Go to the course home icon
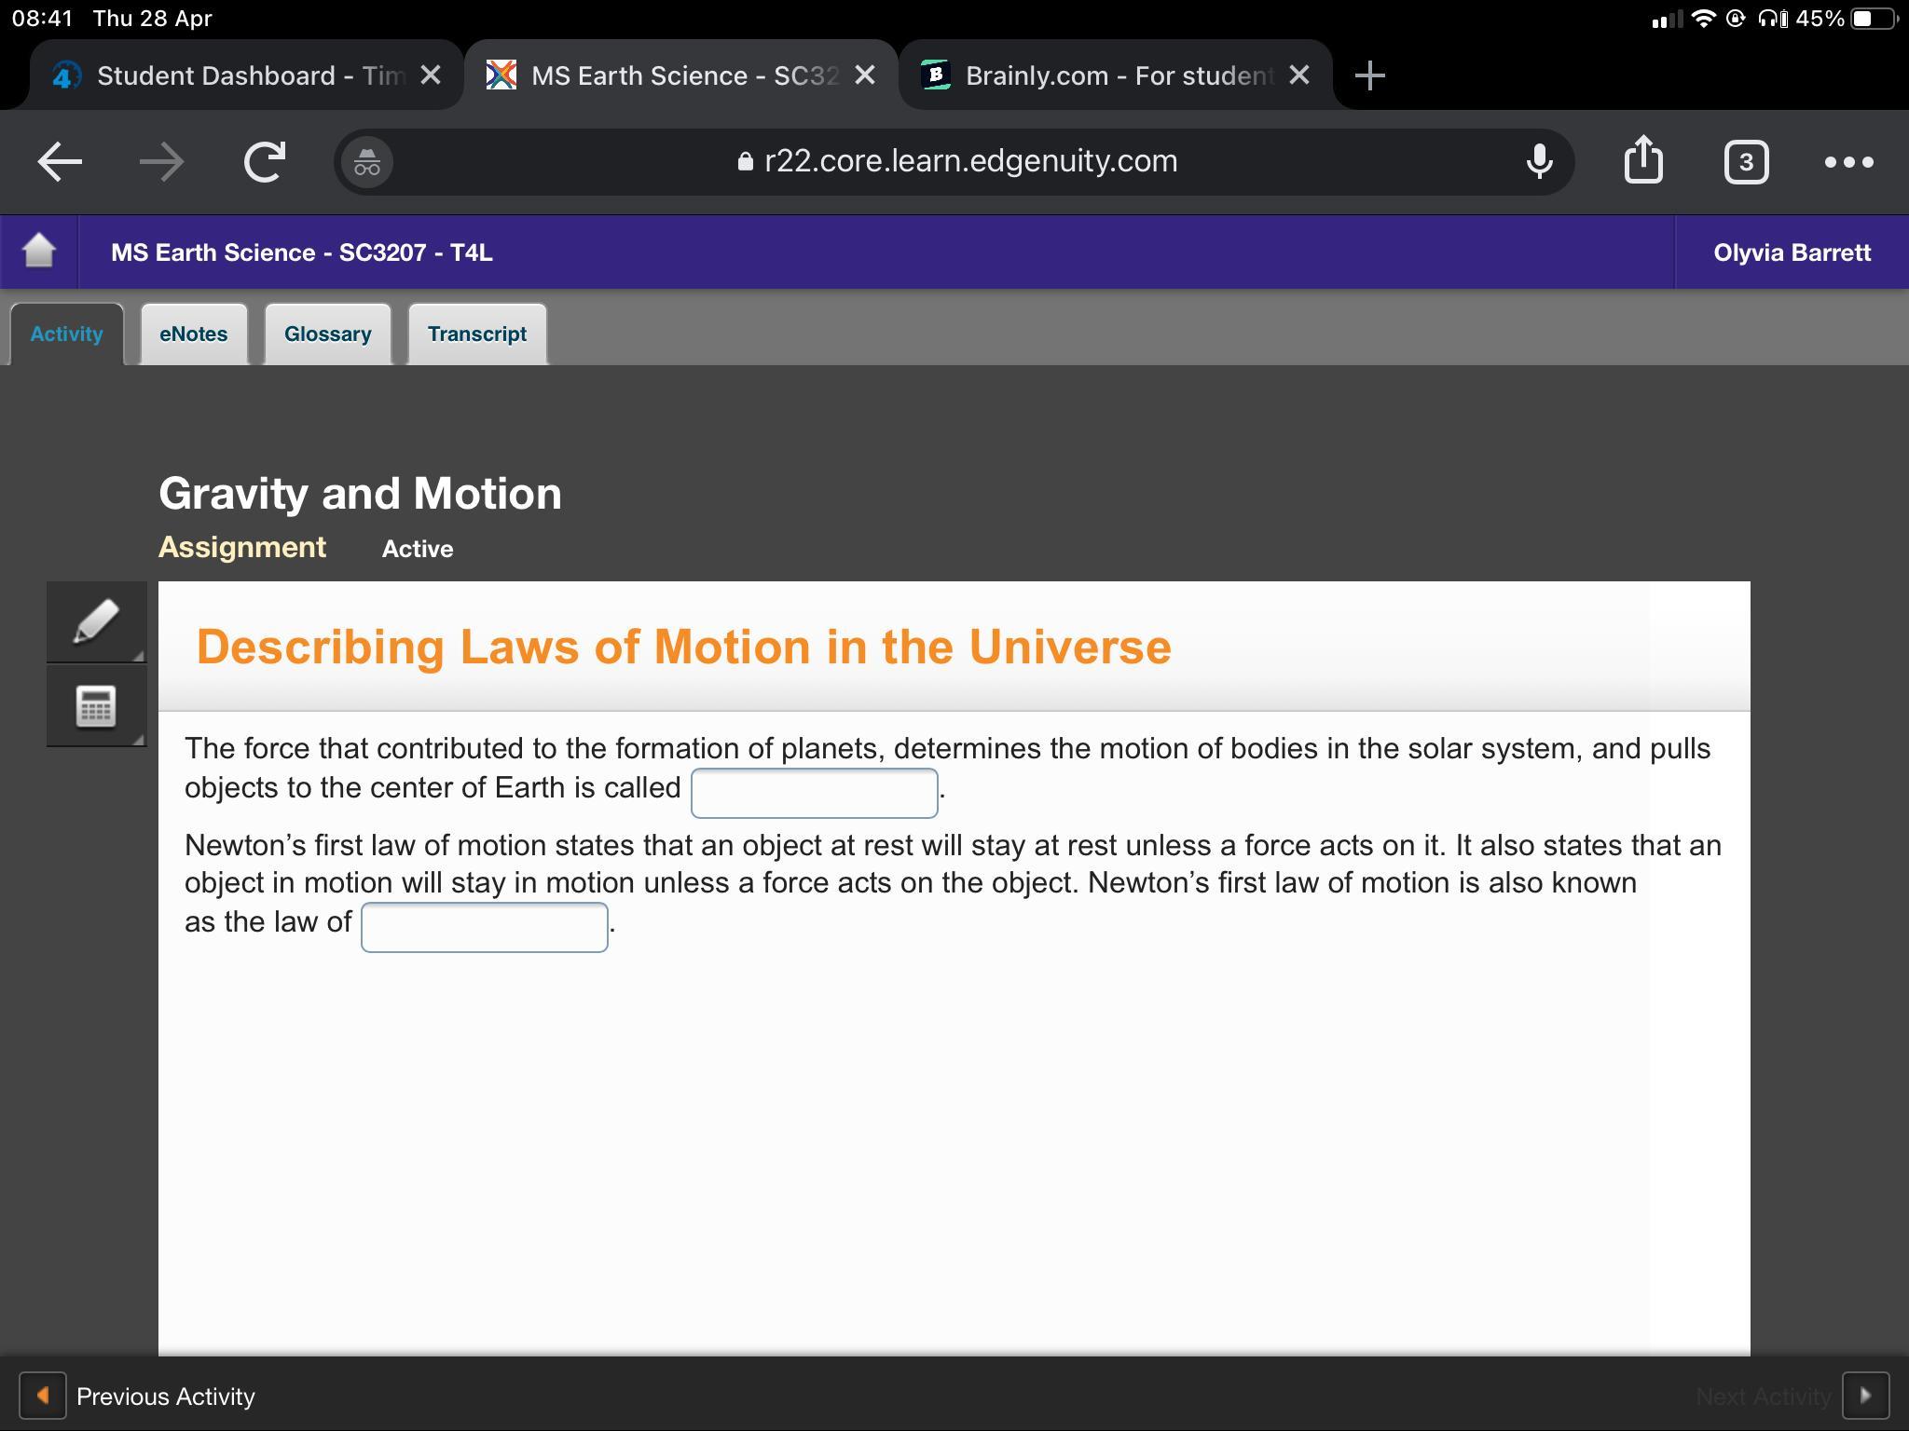The image size is (1909, 1431). click(x=39, y=252)
